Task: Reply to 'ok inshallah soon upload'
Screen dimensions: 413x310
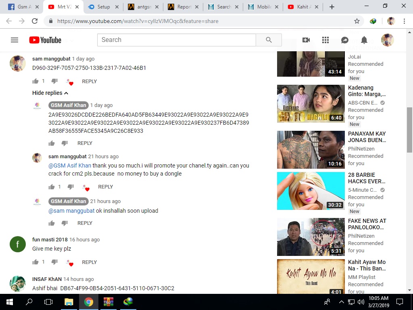Action: (x=85, y=223)
